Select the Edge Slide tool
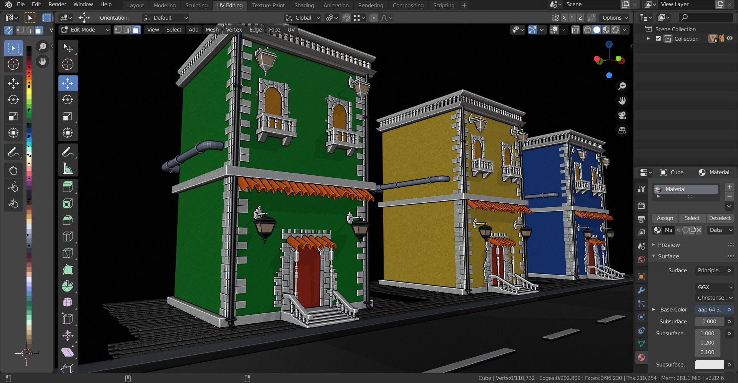The image size is (738, 383). point(68,319)
